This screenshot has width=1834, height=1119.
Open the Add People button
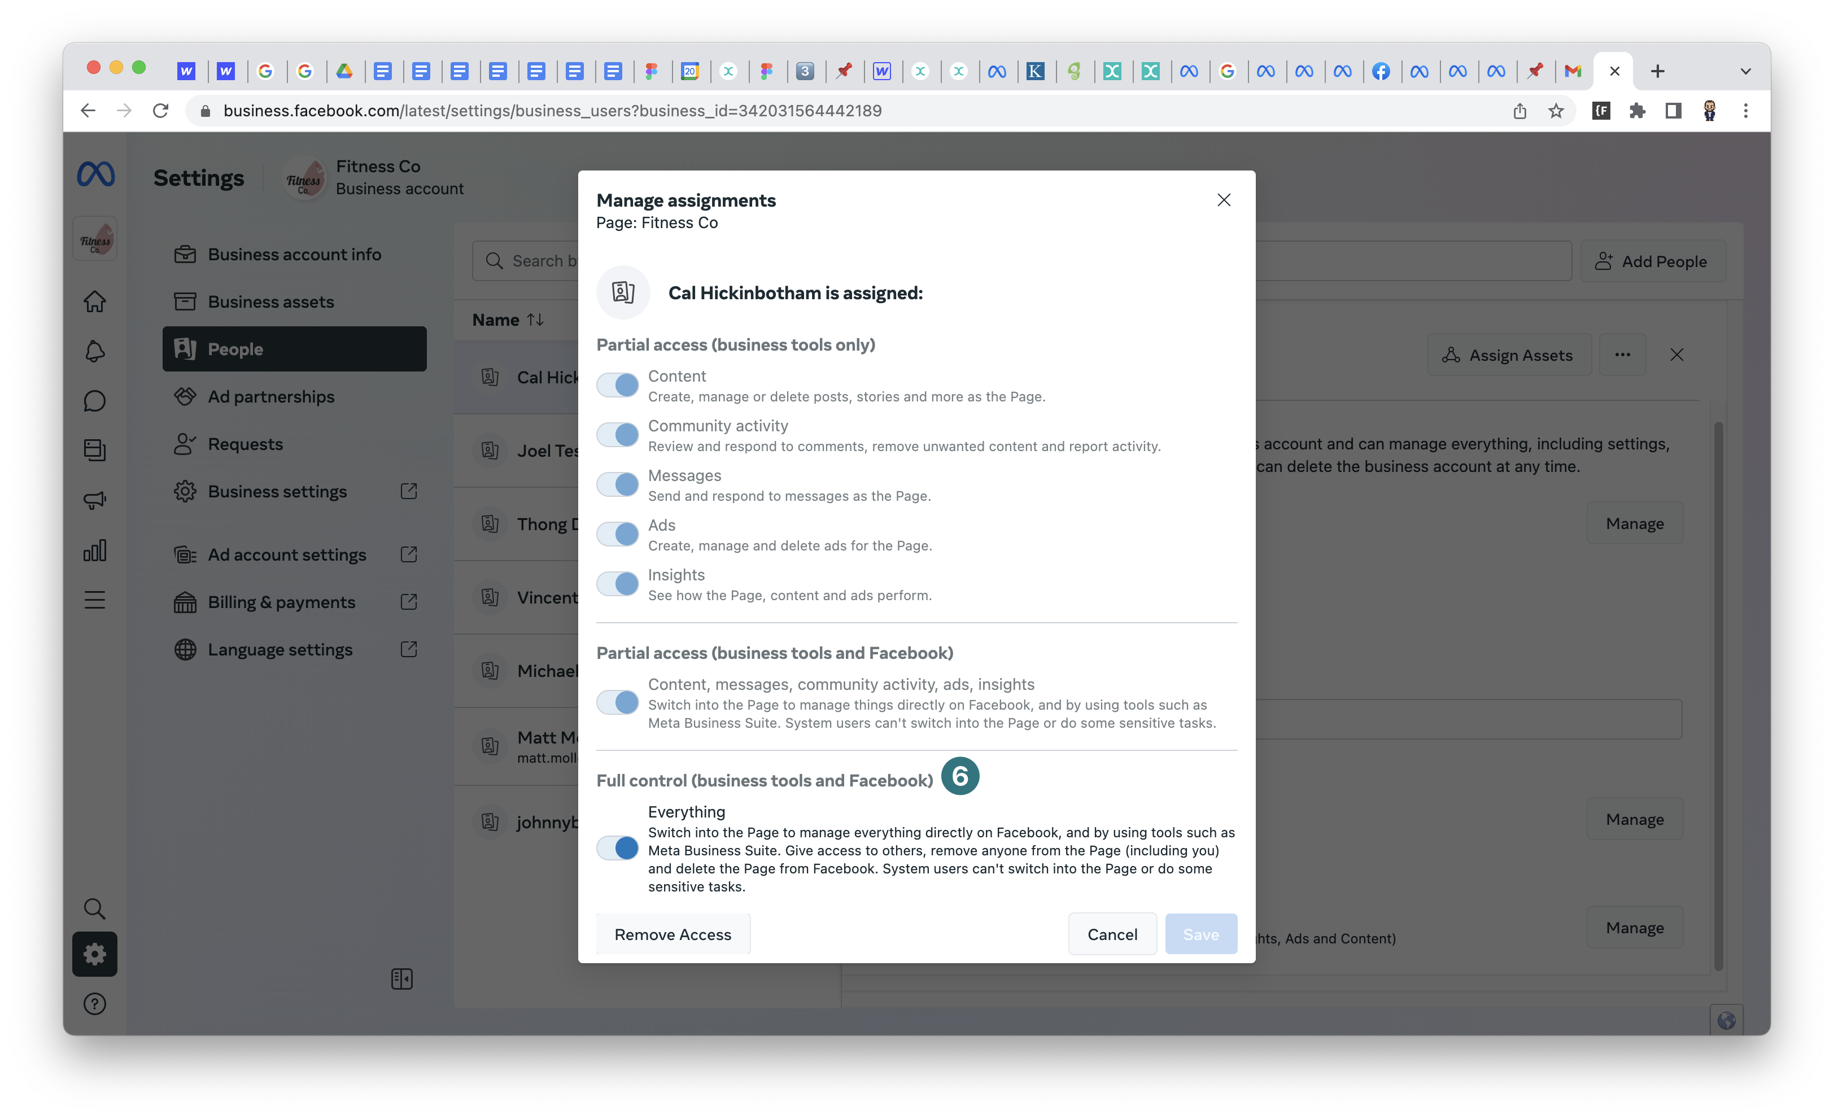(1652, 261)
